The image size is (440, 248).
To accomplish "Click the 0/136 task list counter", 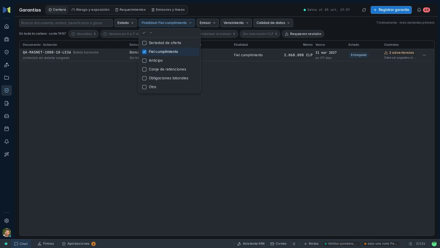I will [x=417, y=244].
